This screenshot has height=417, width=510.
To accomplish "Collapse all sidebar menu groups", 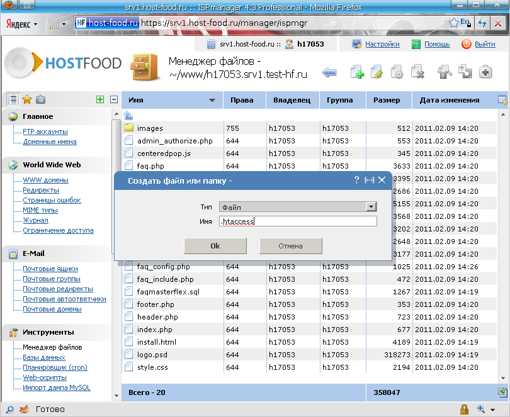I will [114, 99].
